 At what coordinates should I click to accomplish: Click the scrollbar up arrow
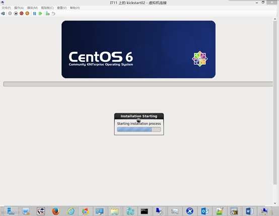275,19
